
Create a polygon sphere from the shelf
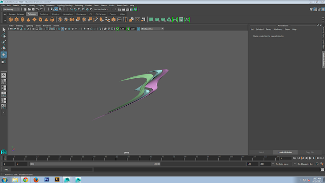(11, 19)
